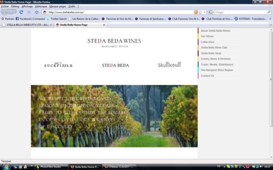The width and height of the screenshot is (273, 170).
Task: Open the SYSTRAN - Translation bookmark
Action: click(250, 19)
